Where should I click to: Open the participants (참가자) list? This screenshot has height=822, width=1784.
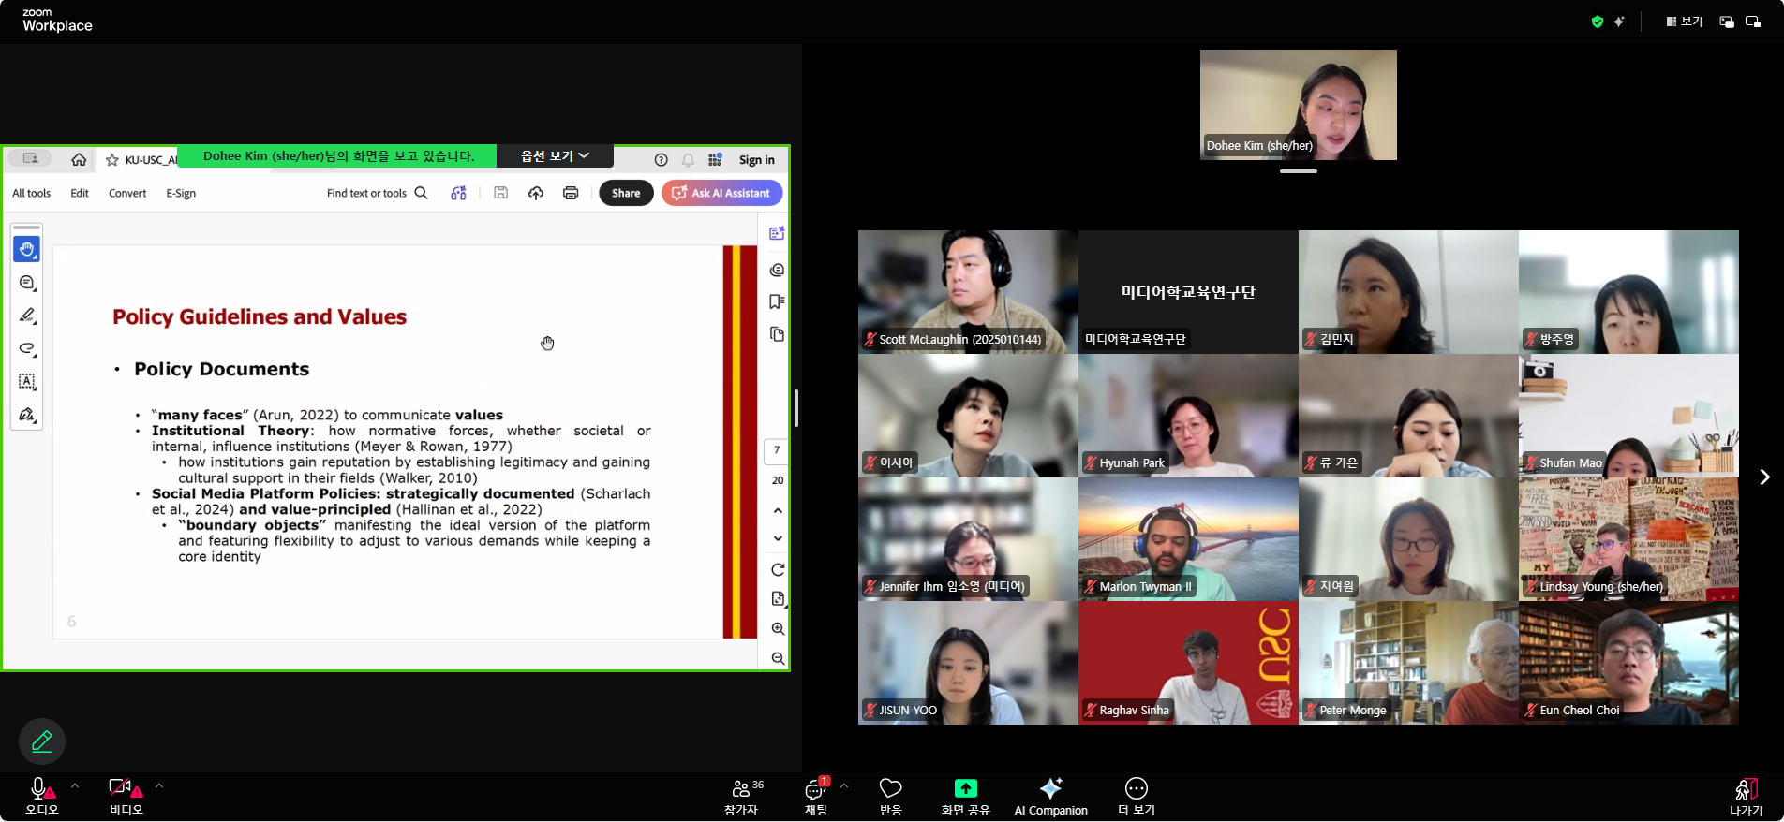pyautogui.click(x=740, y=789)
